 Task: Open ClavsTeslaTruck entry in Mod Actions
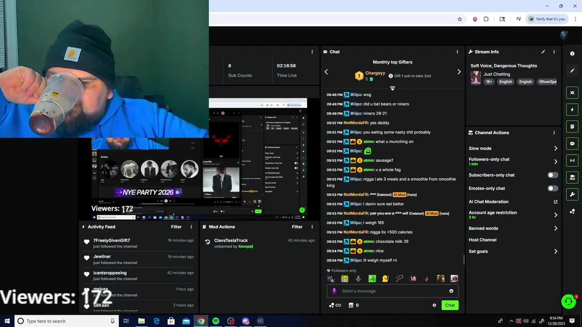coord(231,241)
